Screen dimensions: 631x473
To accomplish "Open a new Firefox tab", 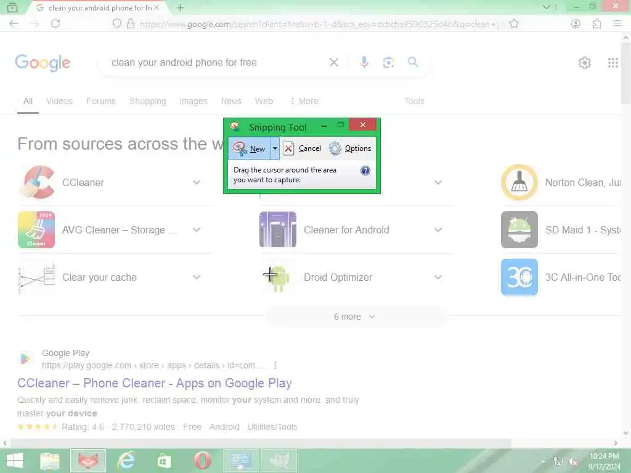I will tap(181, 7).
